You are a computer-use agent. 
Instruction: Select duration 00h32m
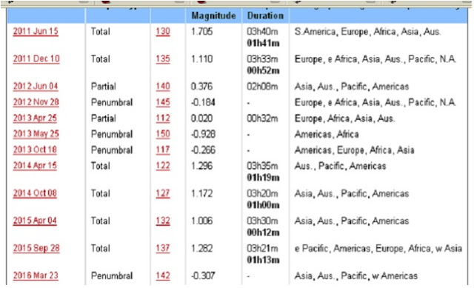pyautogui.click(x=262, y=118)
